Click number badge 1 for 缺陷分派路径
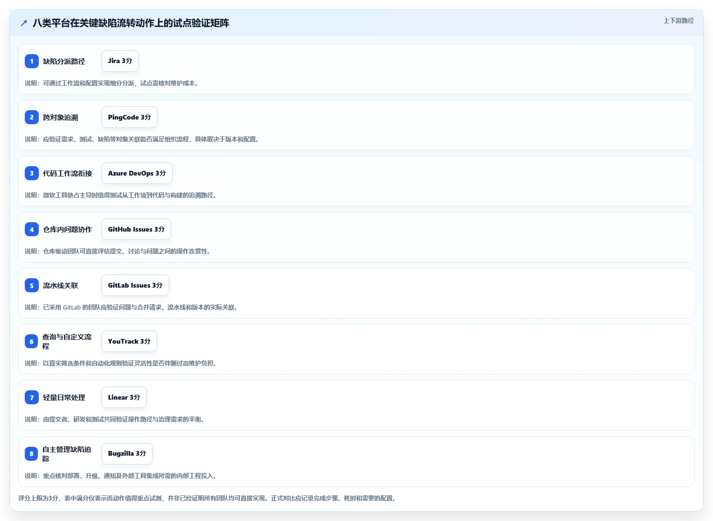The width and height of the screenshot is (713, 521). click(32, 61)
